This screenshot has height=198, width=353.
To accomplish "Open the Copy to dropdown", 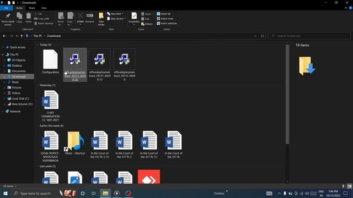I will [x=70, y=19].
